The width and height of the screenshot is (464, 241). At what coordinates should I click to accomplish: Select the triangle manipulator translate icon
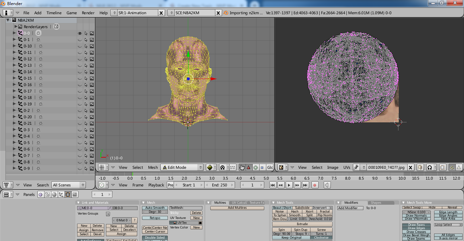tap(248, 167)
